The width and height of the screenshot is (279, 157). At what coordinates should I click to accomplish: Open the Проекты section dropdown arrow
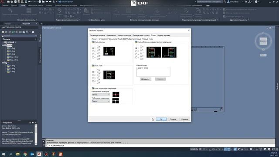coord(36,39)
